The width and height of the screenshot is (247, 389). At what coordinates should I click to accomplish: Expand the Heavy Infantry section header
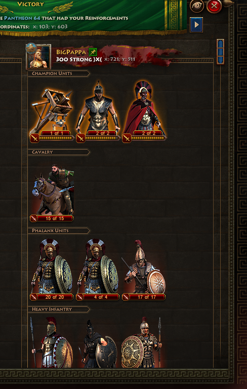(x=59, y=309)
